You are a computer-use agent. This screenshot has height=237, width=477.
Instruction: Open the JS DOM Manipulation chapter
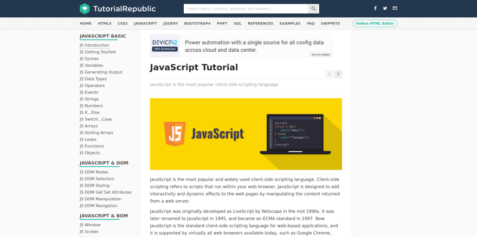[101, 199]
